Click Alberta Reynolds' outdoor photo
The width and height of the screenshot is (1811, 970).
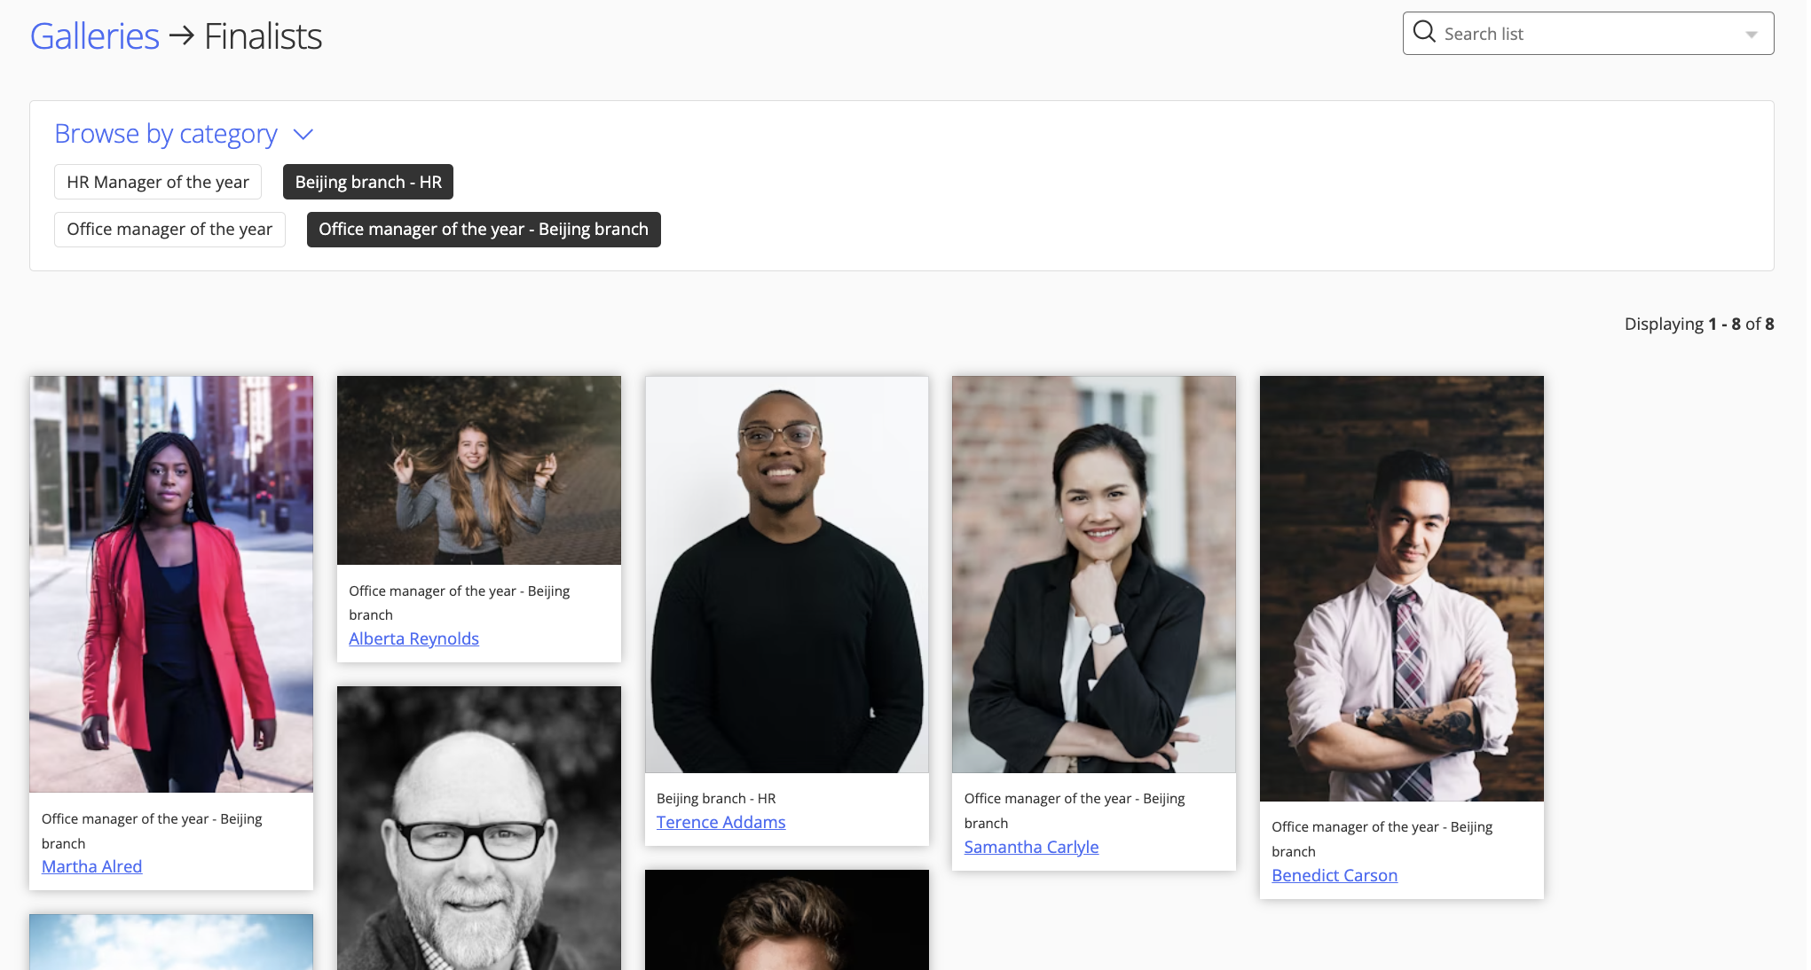point(479,470)
